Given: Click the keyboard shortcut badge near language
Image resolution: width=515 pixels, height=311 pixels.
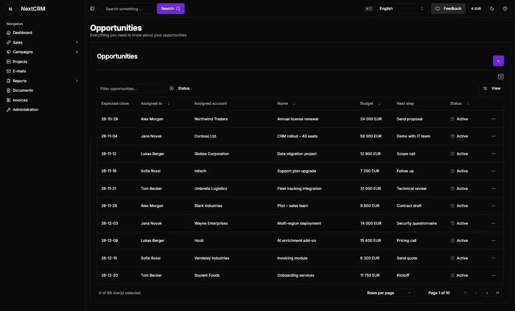Looking at the screenshot, I should tap(369, 9).
